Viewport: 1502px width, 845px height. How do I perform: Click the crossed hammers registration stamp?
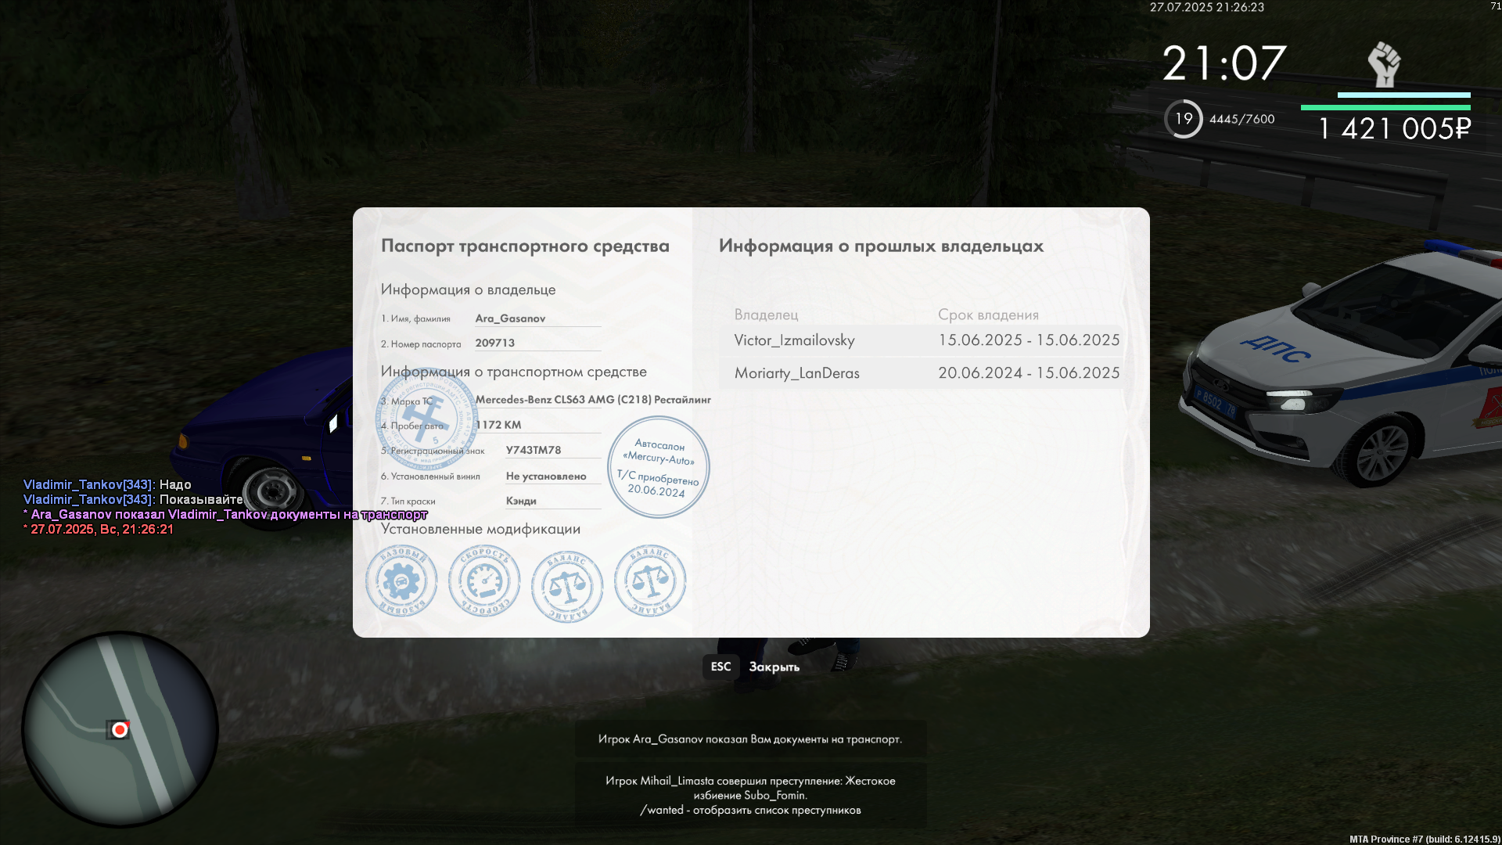pos(426,419)
